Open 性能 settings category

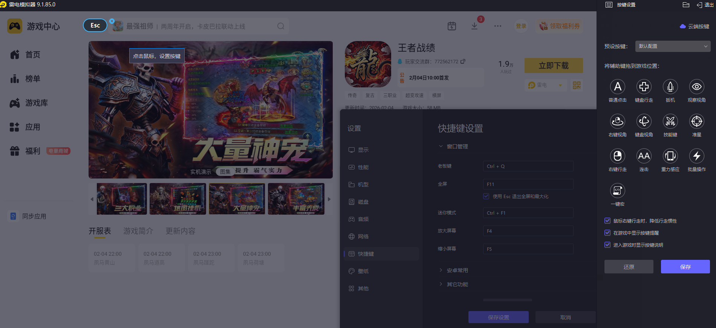[381, 167]
